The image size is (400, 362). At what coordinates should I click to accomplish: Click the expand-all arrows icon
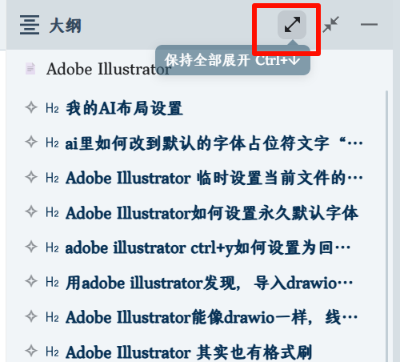click(x=292, y=25)
